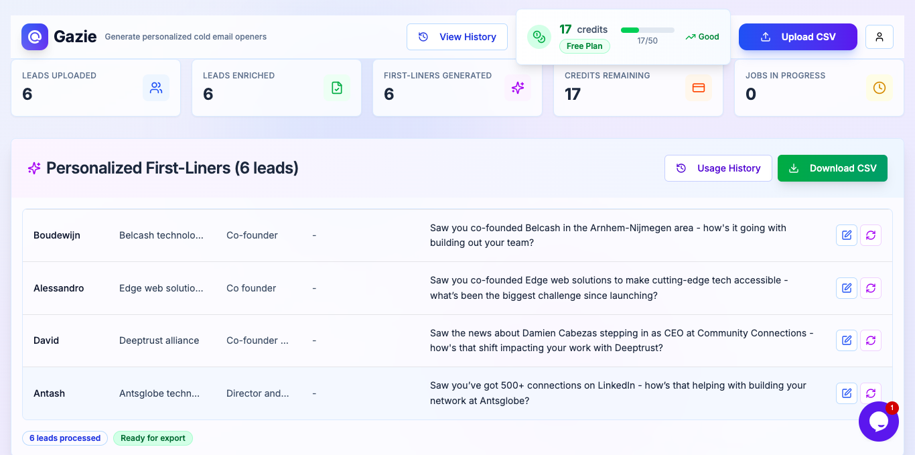Screen dimensions: 915x455
Task: Click the Leads Uploaded stat card
Action: point(96,88)
